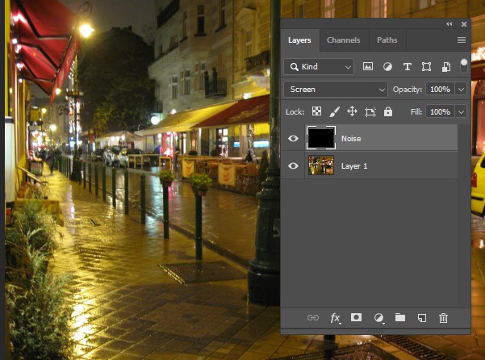Lock image pixels brush icon

pyautogui.click(x=334, y=111)
